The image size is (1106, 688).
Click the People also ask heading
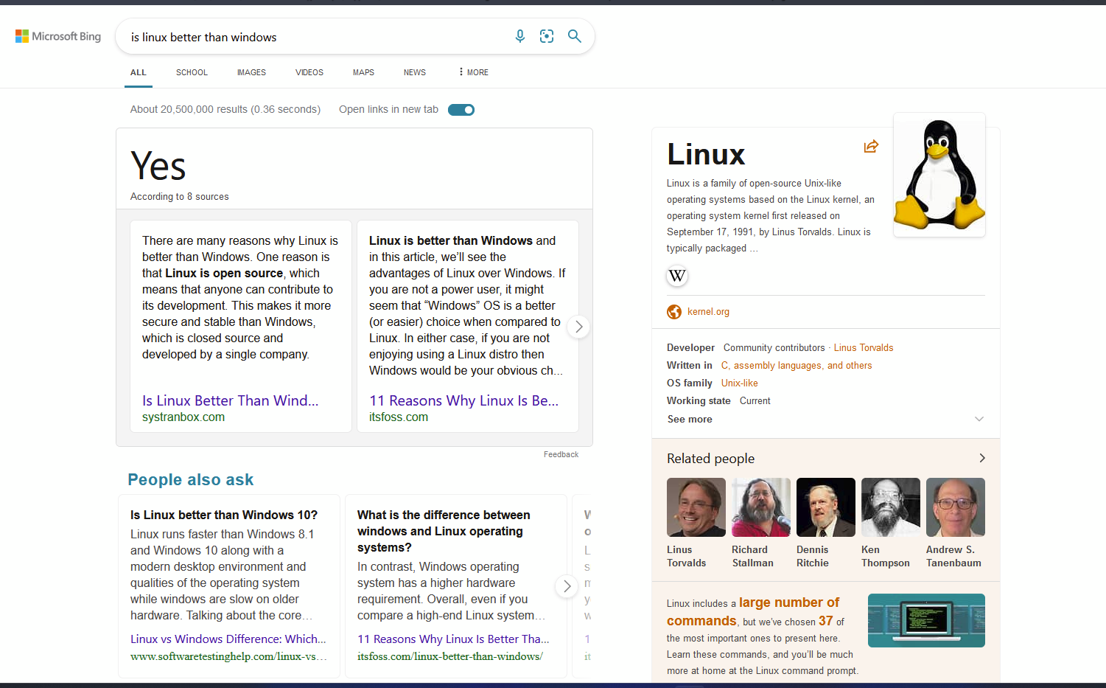click(x=191, y=480)
